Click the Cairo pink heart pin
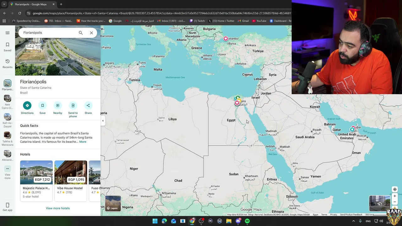Image resolution: width=402 pixels, height=226 pixels. [x=237, y=103]
